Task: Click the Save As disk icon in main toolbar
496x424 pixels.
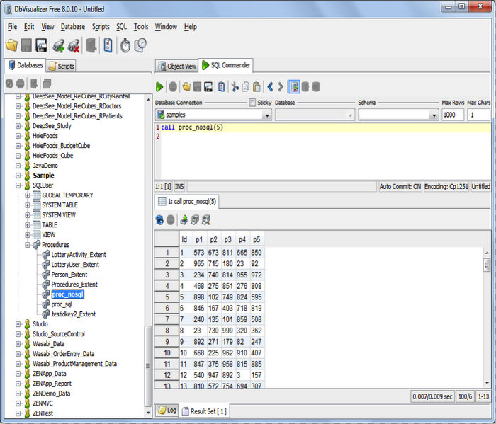Action: coord(41,45)
